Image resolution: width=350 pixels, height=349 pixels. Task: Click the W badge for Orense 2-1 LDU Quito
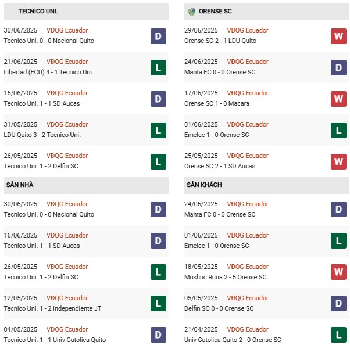click(338, 36)
